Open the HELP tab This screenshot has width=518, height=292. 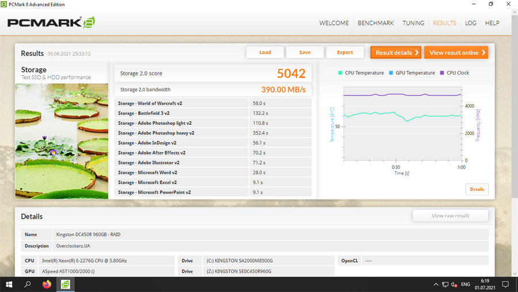[492, 23]
